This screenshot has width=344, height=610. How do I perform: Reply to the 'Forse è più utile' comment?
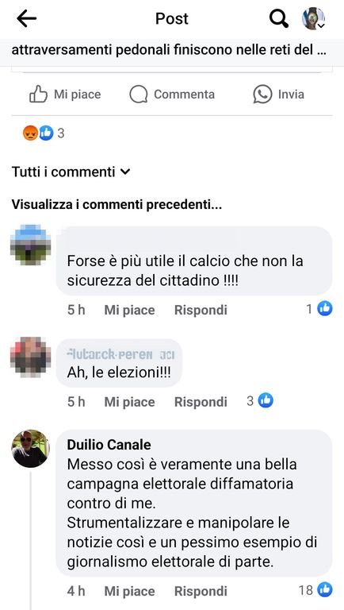tap(201, 310)
